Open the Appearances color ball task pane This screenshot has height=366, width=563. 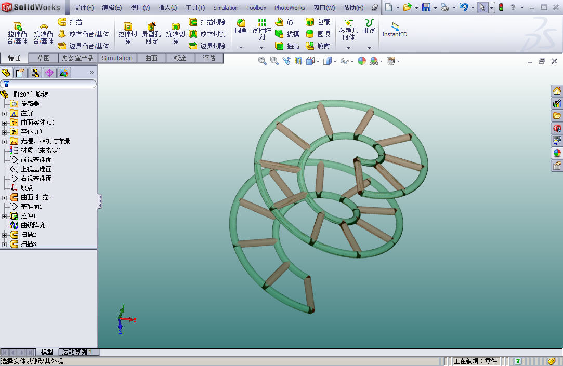coord(557,153)
